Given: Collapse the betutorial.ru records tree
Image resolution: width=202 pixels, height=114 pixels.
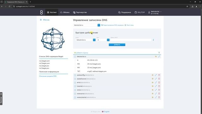Looking at the screenshot, I should (x=75, y=57).
